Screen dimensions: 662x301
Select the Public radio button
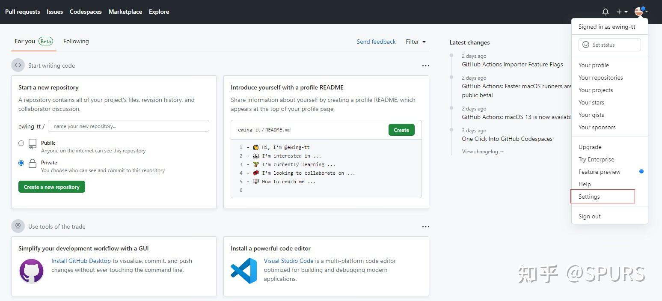coord(21,143)
